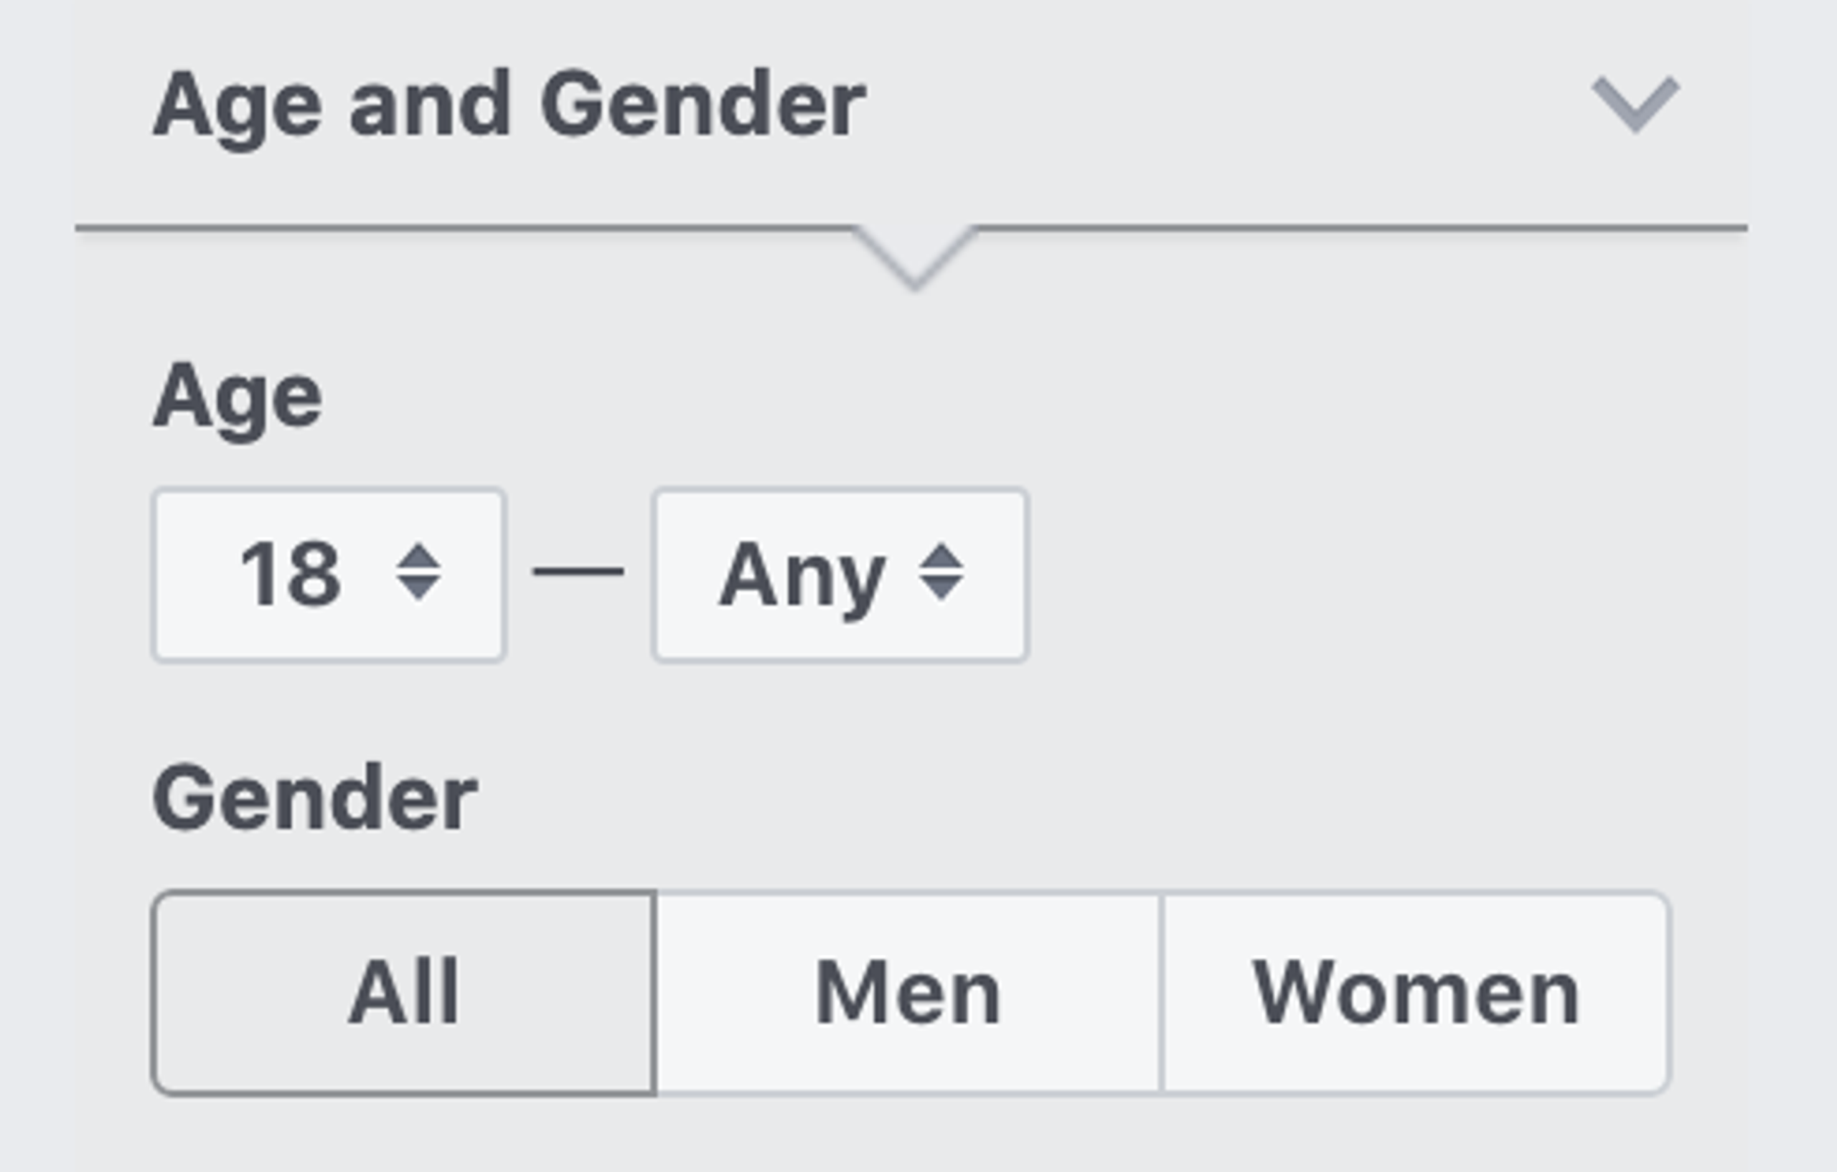Viewport: 1837px width, 1172px height.
Task: Select the All gender option
Action: pos(404,993)
